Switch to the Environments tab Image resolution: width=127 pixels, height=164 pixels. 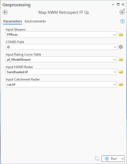(x=35, y=21)
